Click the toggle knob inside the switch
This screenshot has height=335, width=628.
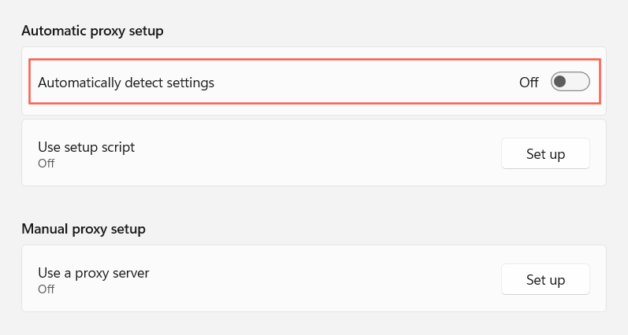click(x=561, y=81)
